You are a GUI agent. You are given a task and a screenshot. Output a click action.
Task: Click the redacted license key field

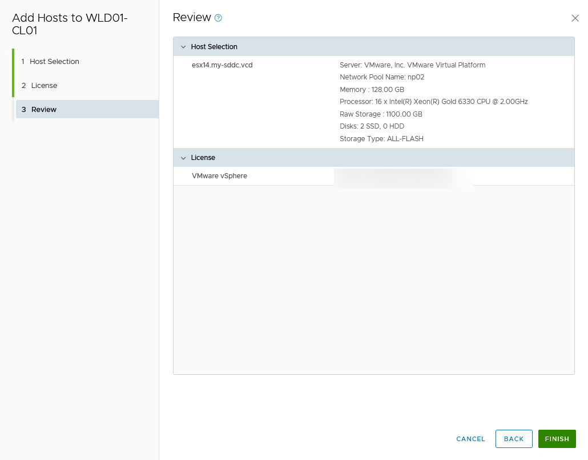pyautogui.click(x=404, y=176)
